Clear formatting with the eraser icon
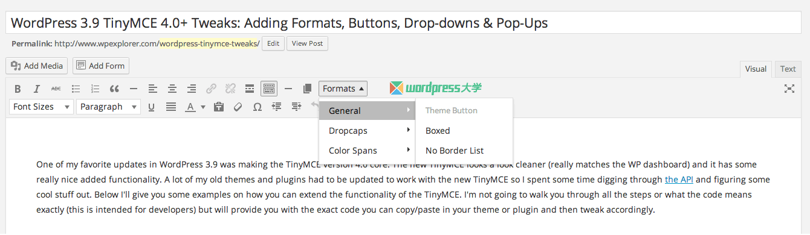 click(238, 107)
